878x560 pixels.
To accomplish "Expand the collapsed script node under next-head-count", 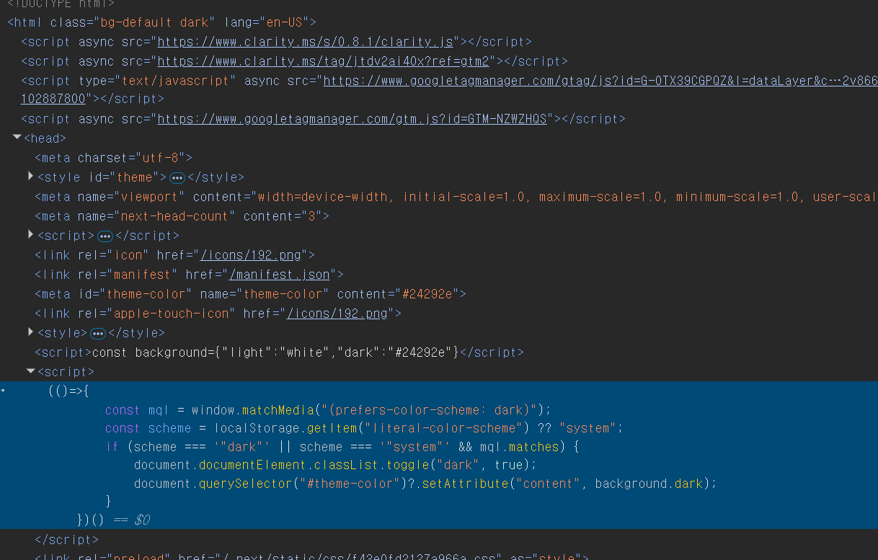I will coord(31,234).
